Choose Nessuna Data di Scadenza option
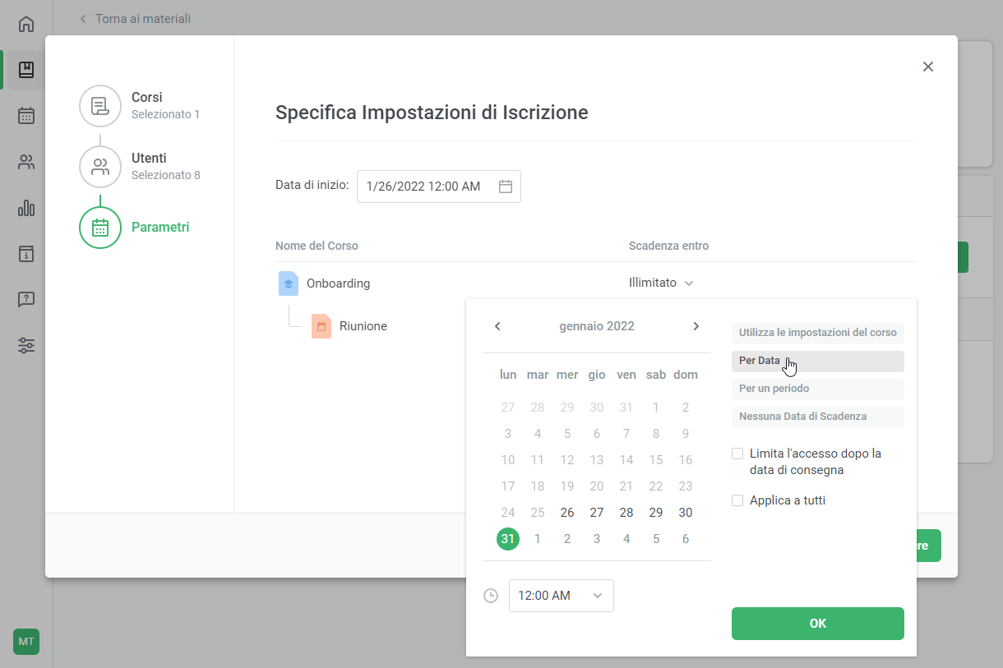 tap(817, 417)
